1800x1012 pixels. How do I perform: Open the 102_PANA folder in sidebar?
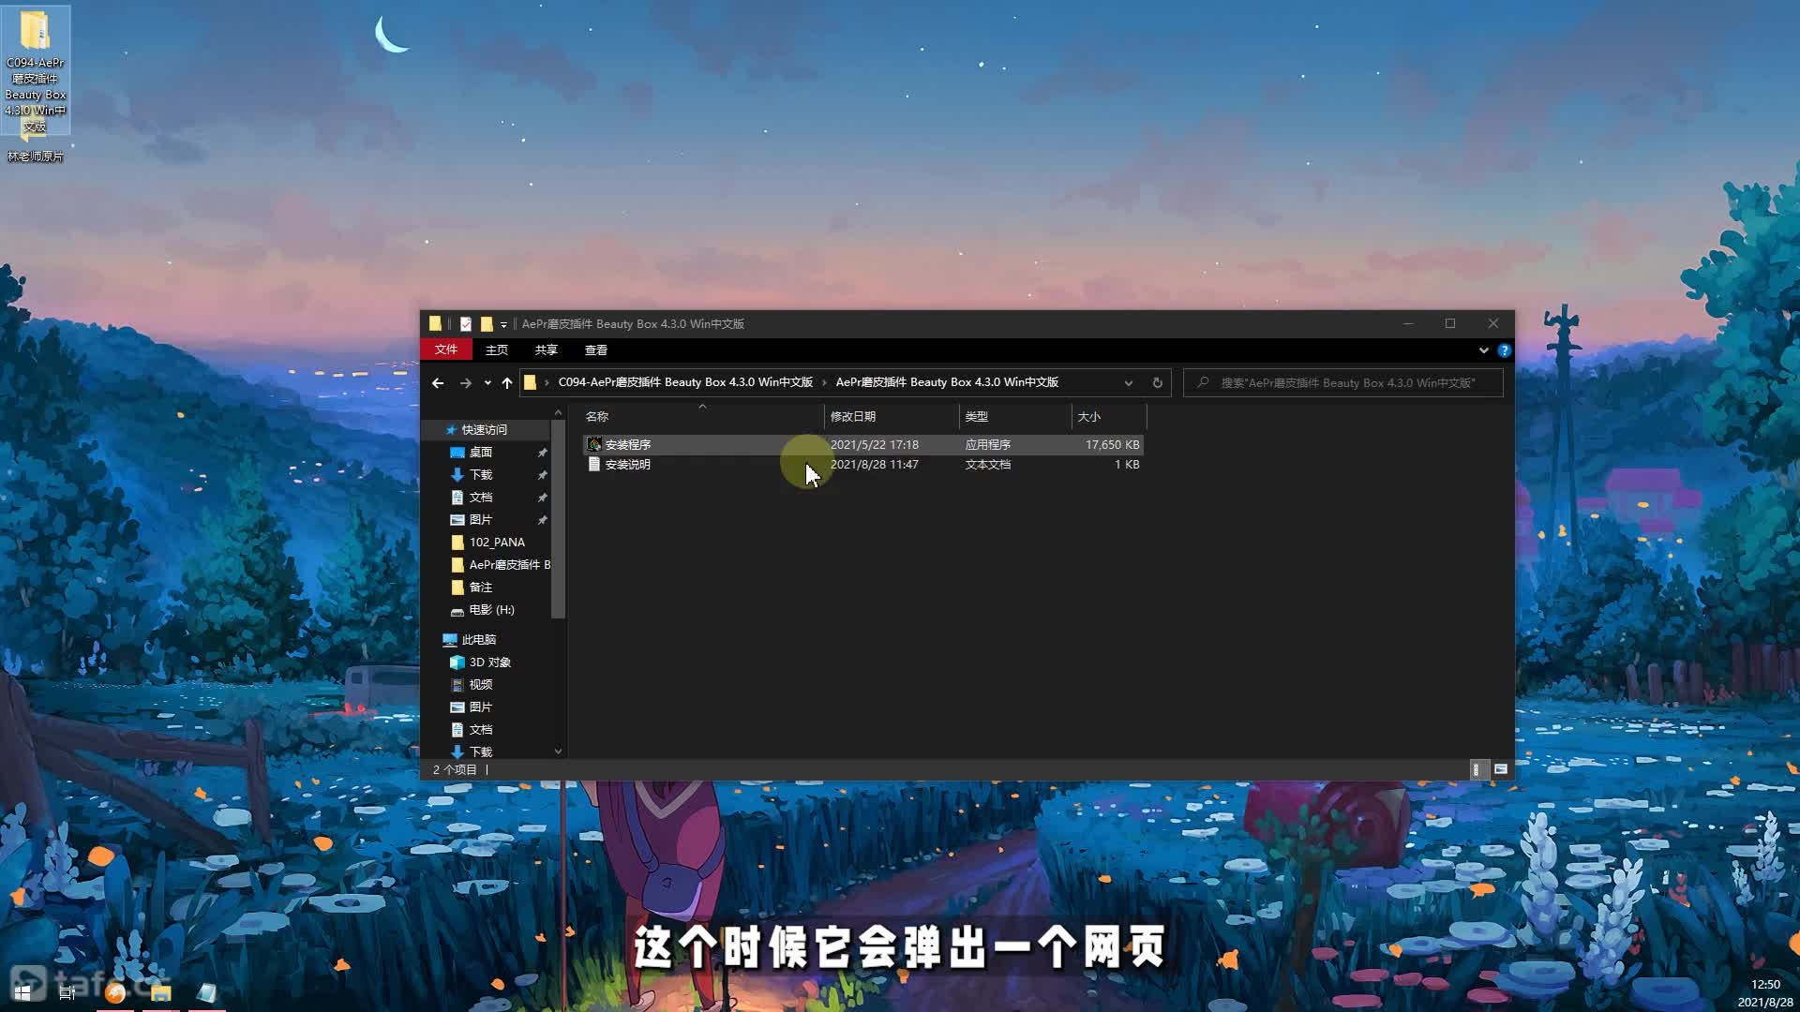pyautogui.click(x=497, y=542)
